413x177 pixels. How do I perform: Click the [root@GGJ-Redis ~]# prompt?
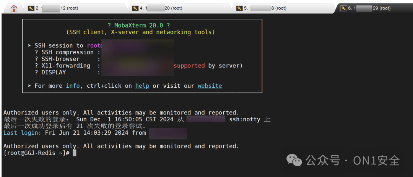click(36, 153)
